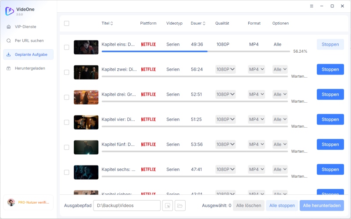Open the MP4 format dropdown for Kapitel sechs
This screenshot has height=219, width=351.
(256, 169)
